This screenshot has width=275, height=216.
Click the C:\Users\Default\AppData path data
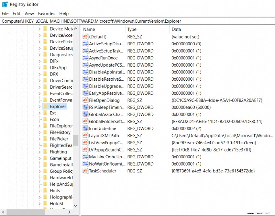pyautogui.click(x=222, y=136)
